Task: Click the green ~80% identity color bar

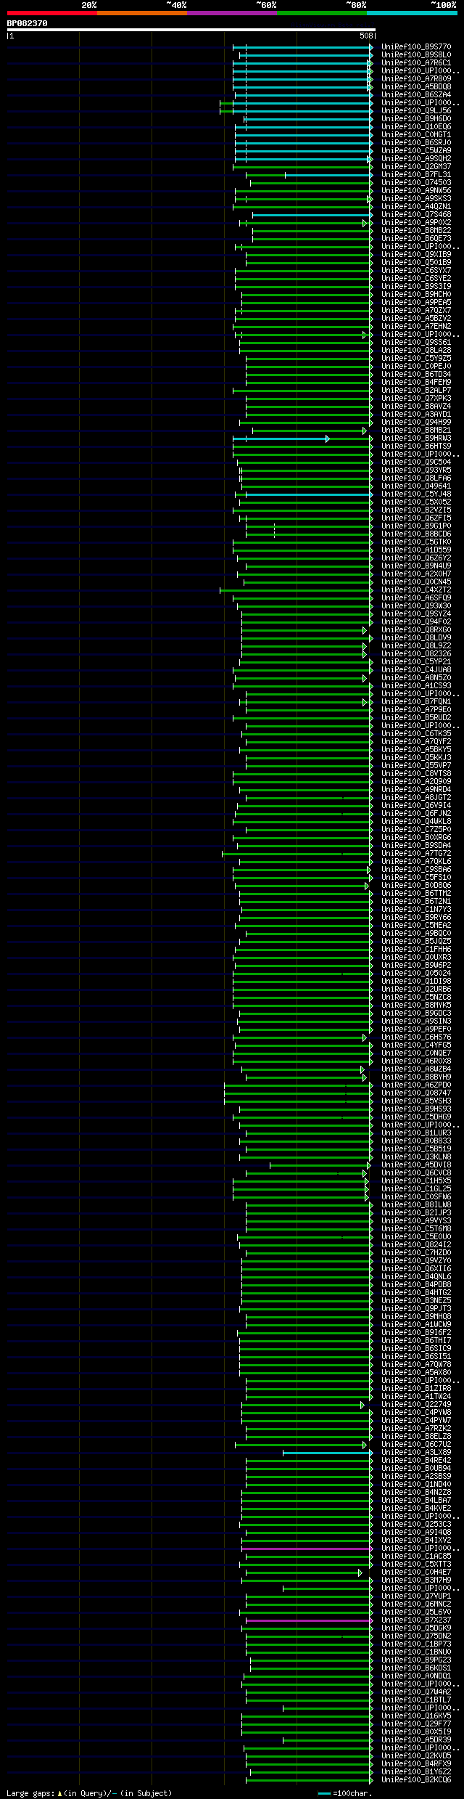Action: tap(322, 13)
